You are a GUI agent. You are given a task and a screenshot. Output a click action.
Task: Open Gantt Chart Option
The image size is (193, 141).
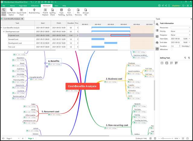point(11,12)
